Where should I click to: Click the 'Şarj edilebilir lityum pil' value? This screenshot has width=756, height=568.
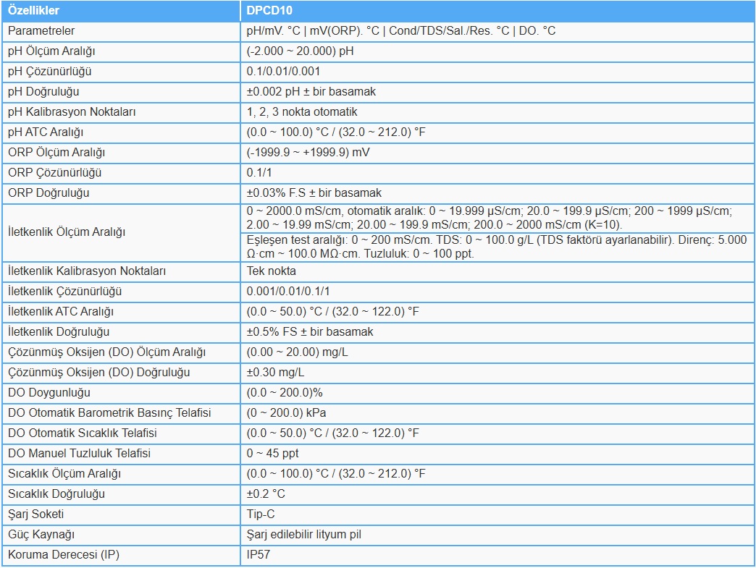coord(303,534)
